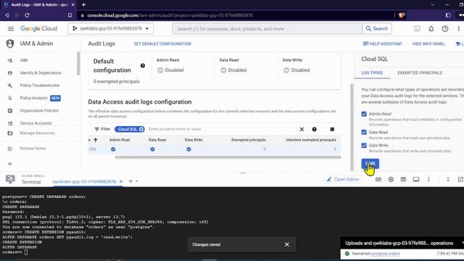Switch to the Exempted Principals tab

coord(420,72)
